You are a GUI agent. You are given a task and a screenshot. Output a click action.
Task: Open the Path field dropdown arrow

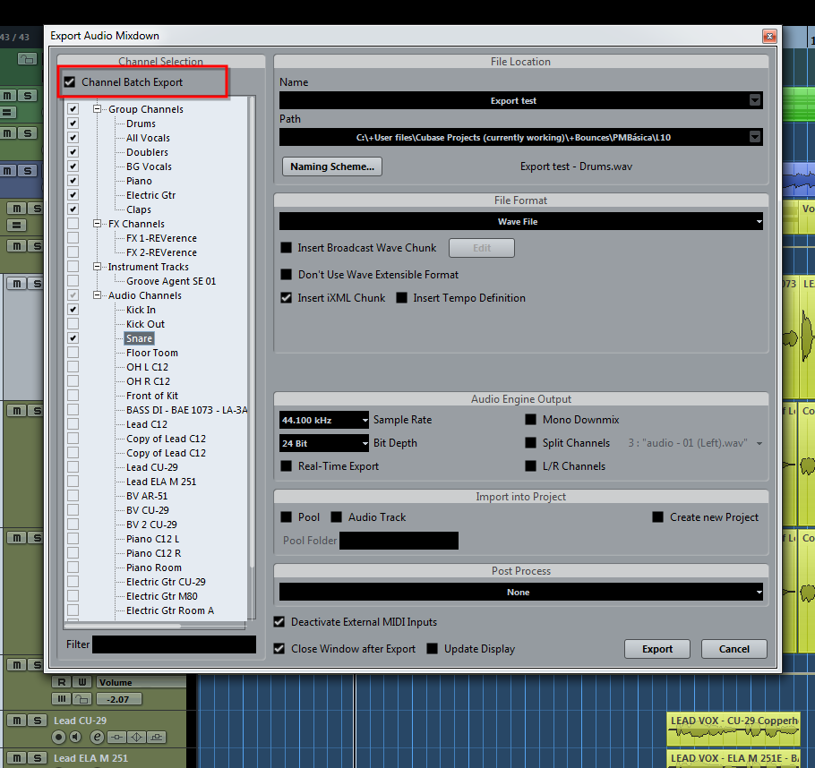point(755,137)
